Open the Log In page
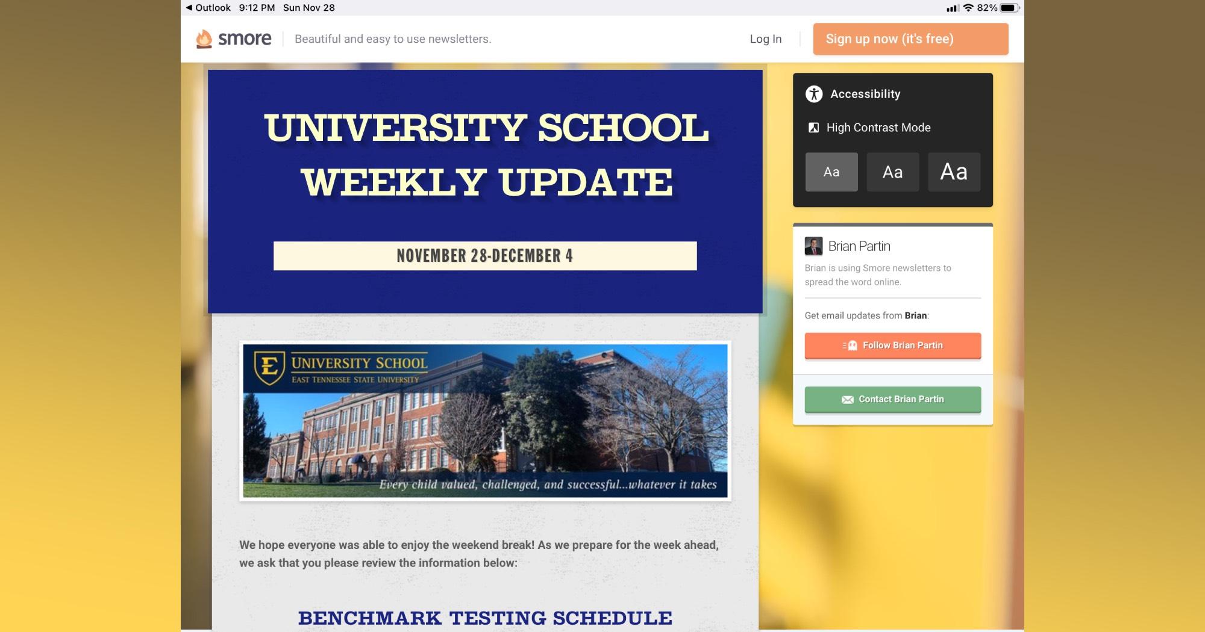1205x632 pixels. (765, 39)
